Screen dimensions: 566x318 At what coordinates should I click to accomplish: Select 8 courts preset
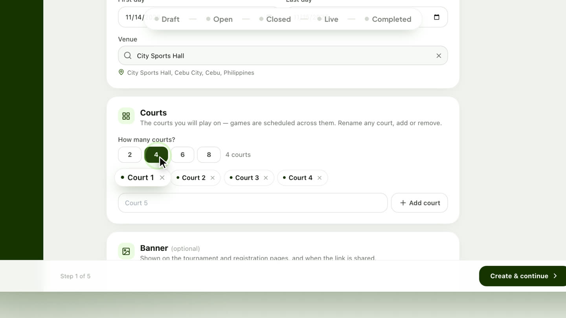(209, 155)
